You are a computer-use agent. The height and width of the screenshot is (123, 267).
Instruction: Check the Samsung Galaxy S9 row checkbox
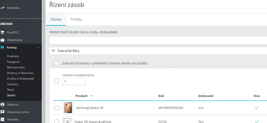56,108
